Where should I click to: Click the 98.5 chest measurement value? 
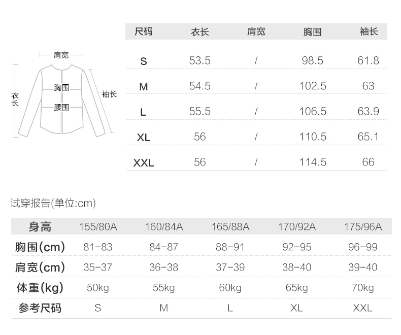312,61
